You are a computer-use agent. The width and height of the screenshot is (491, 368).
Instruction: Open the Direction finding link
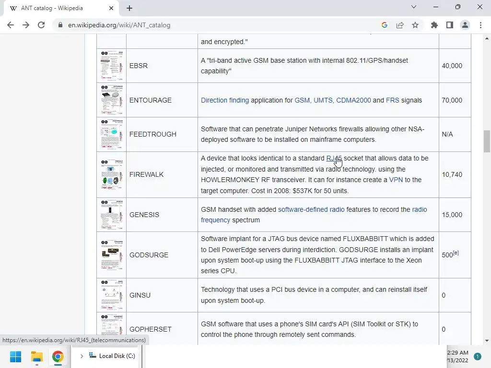[x=225, y=100]
